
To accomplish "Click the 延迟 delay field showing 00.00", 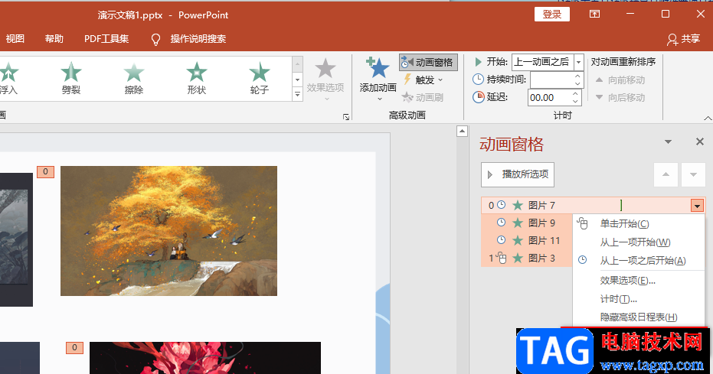I will tap(548, 98).
